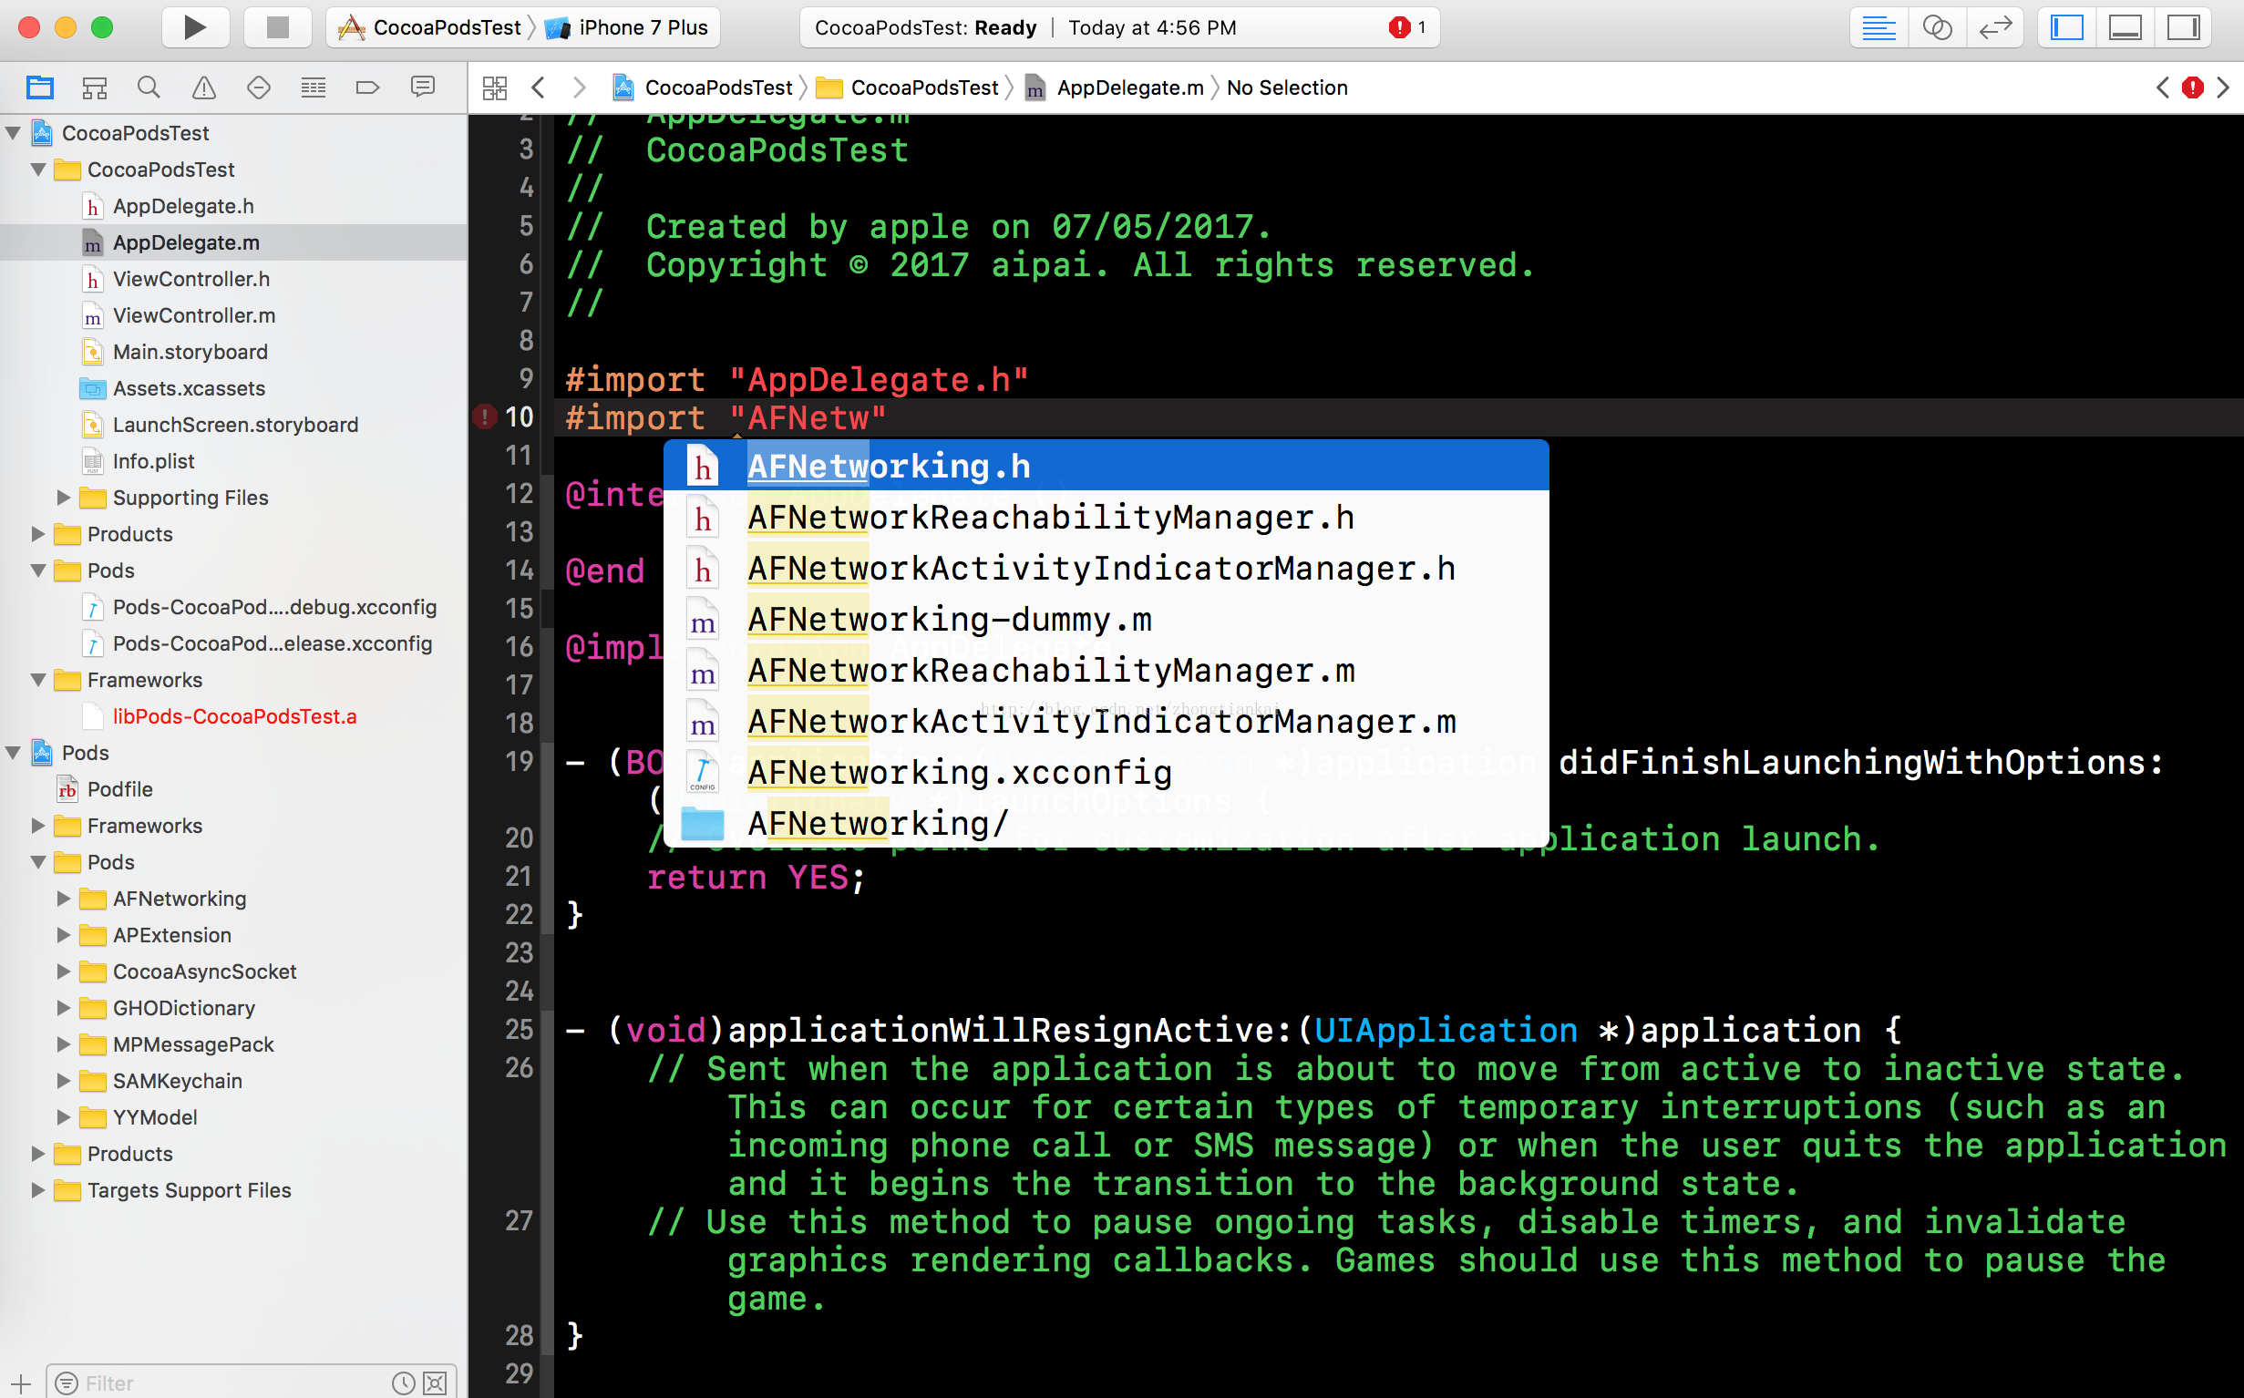
Task: Choose the AFNetworking/ folder suggestion
Action: tap(1106, 824)
